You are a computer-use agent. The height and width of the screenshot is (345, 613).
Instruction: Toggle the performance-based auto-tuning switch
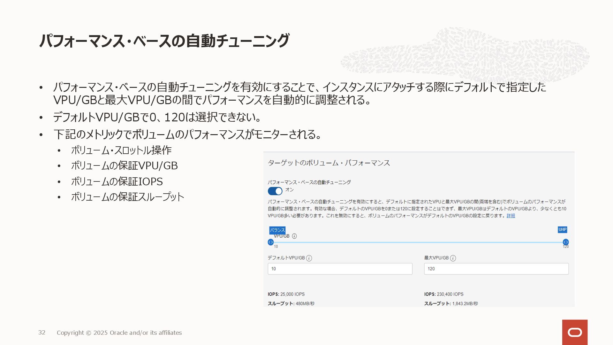point(275,191)
